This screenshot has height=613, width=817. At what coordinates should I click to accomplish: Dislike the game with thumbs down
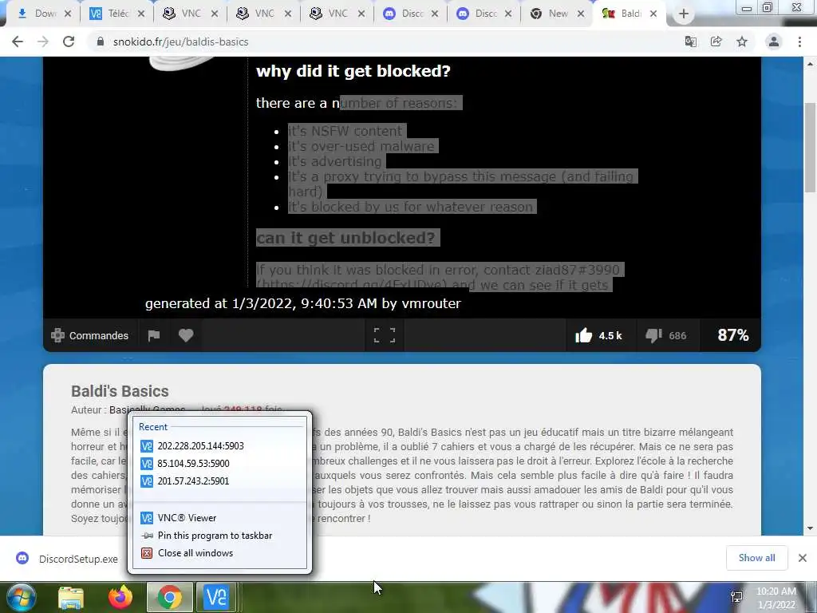666,336
